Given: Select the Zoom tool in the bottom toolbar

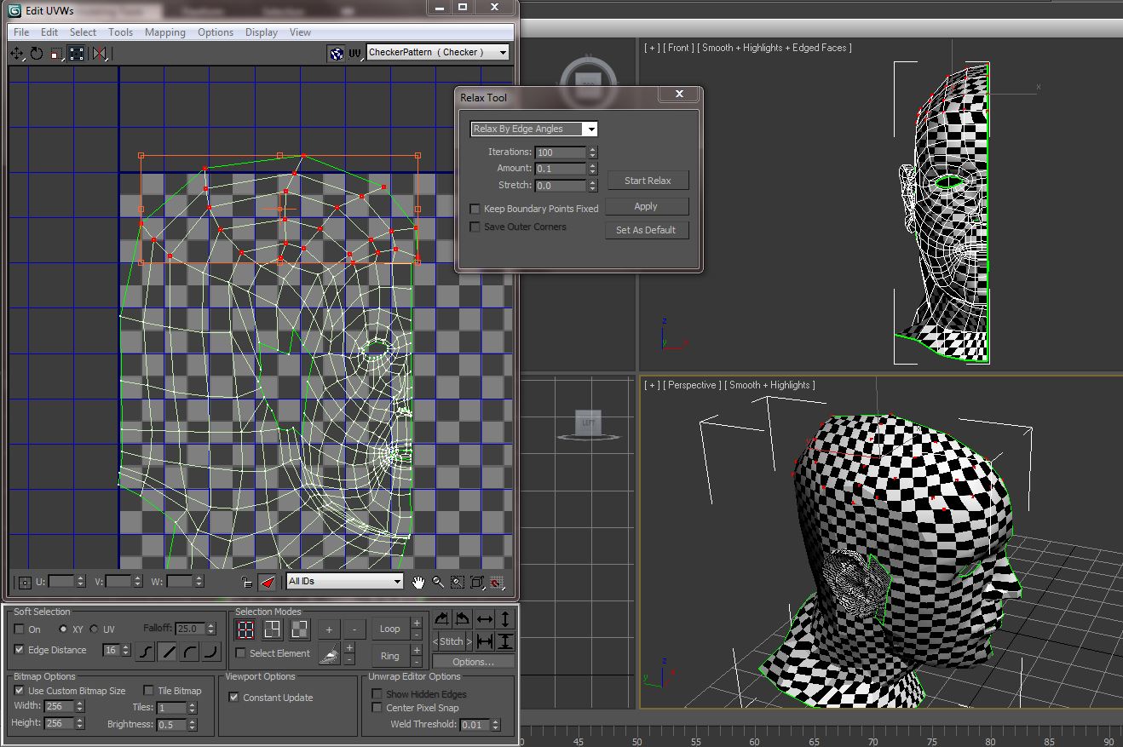Looking at the screenshot, I should point(437,583).
